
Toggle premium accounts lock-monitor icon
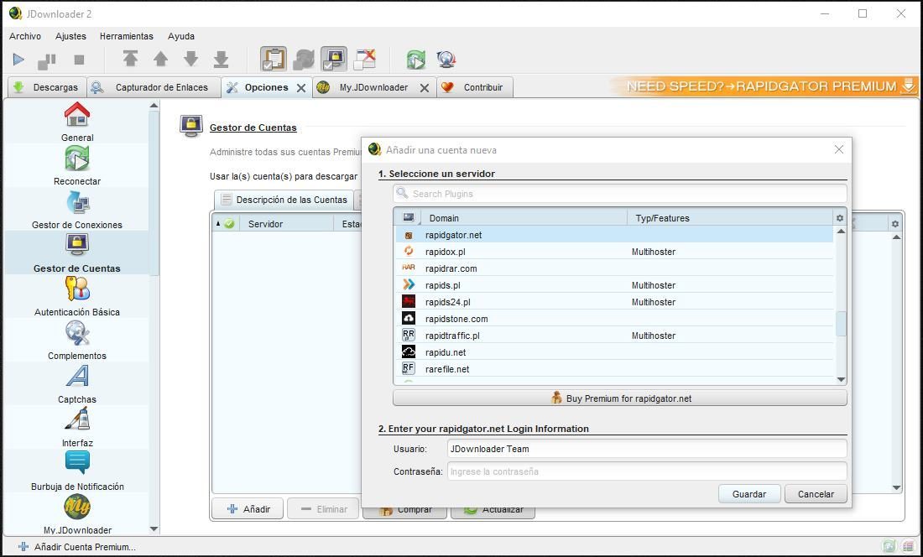[334, 59]
